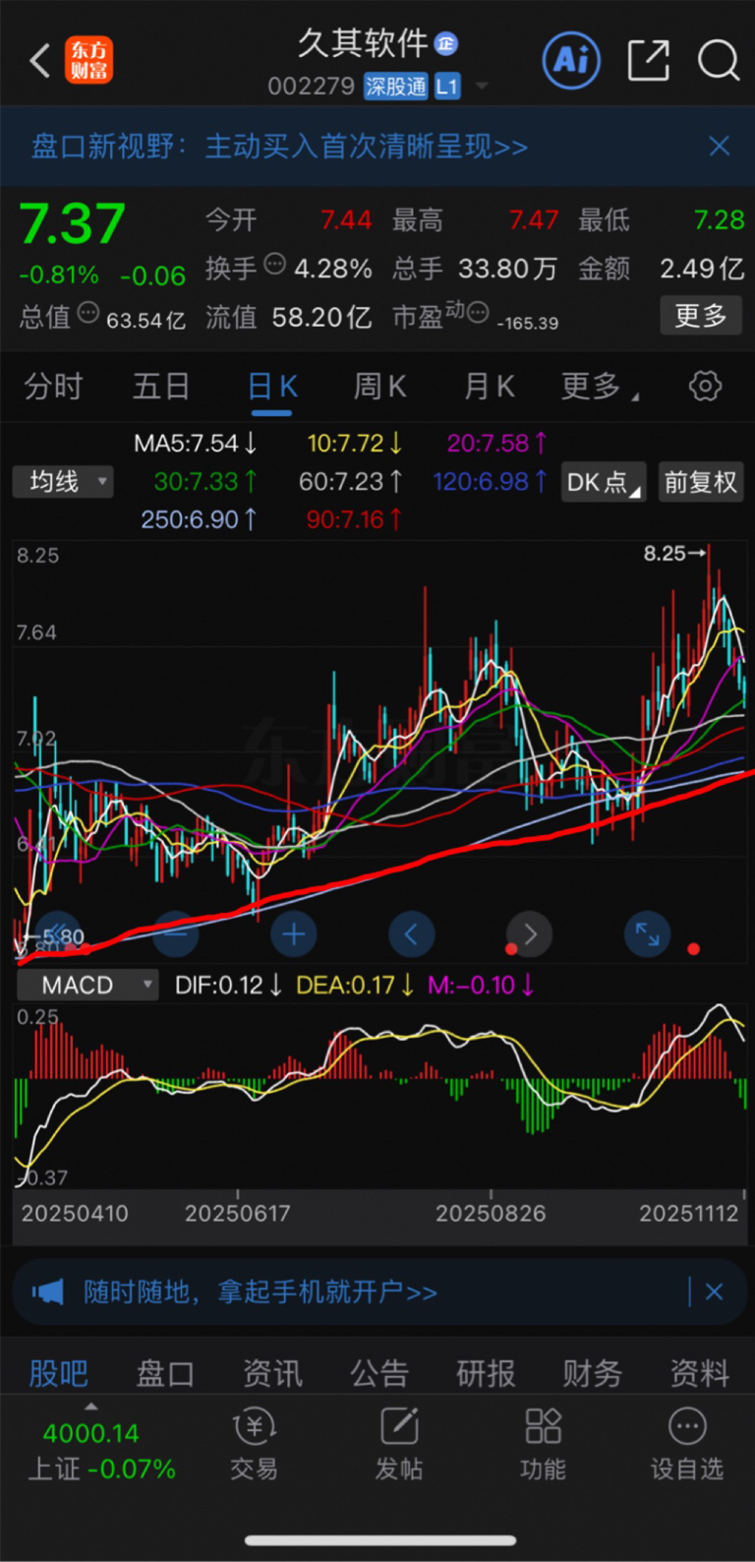
Task: Tap the MA5:7.54 average value
Action: click(x=196, y=444)
